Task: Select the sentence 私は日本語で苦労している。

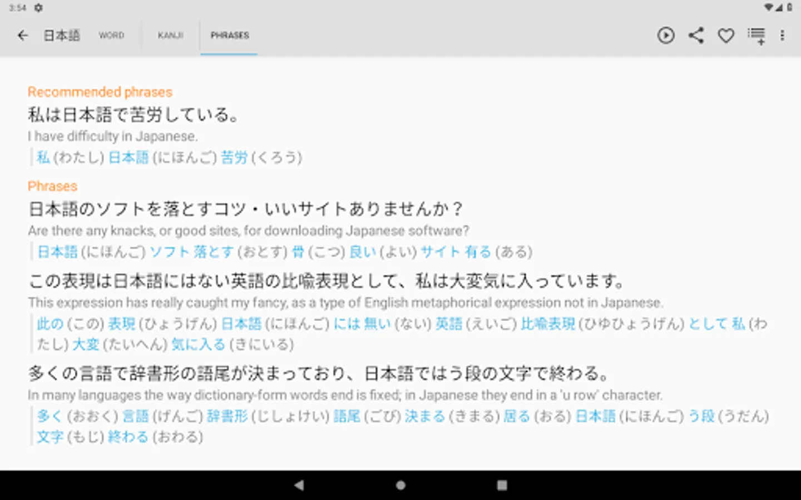Action: click(x=133, y=115)
